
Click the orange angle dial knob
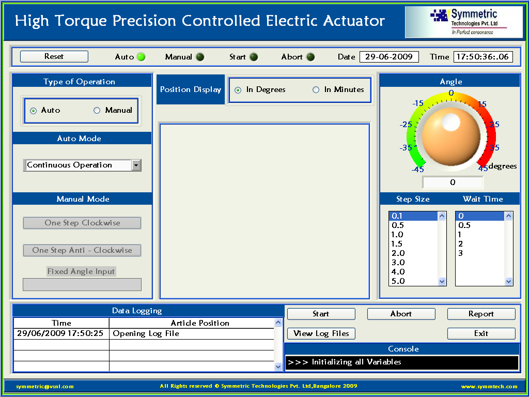[x=451, y=134]
